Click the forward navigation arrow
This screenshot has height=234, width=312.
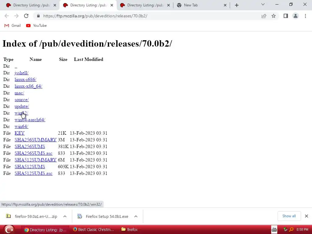click(16, 16)
